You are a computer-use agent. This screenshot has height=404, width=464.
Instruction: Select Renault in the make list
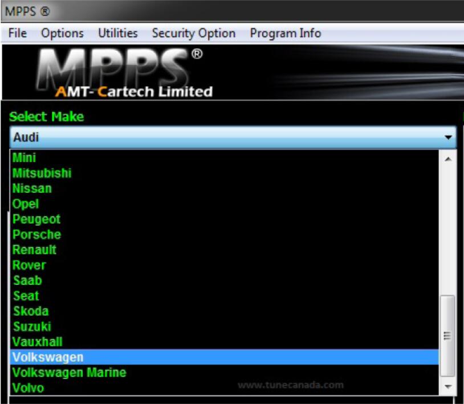coord(225,250)
